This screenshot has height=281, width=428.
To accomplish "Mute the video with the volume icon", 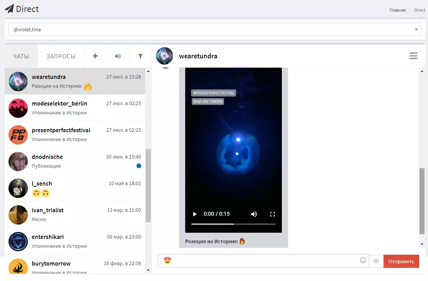I will coord(254,214).
